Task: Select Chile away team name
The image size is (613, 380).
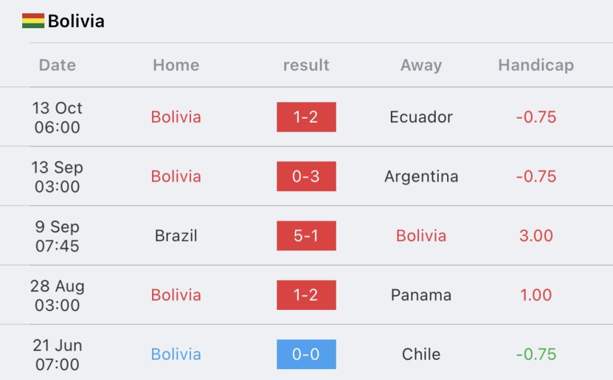Action: coord(421,354)
